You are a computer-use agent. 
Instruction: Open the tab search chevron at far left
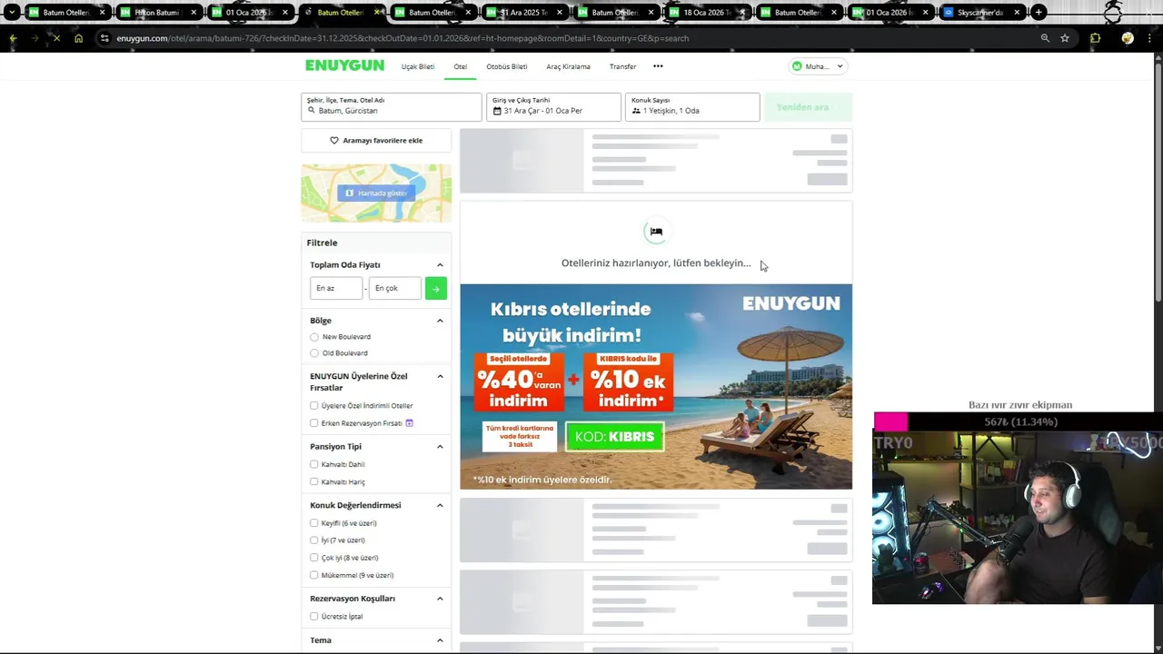tap(11, 12)
